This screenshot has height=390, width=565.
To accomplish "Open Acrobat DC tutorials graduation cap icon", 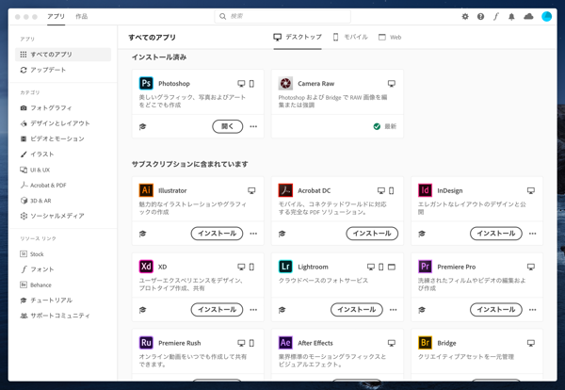I will 282,234.
